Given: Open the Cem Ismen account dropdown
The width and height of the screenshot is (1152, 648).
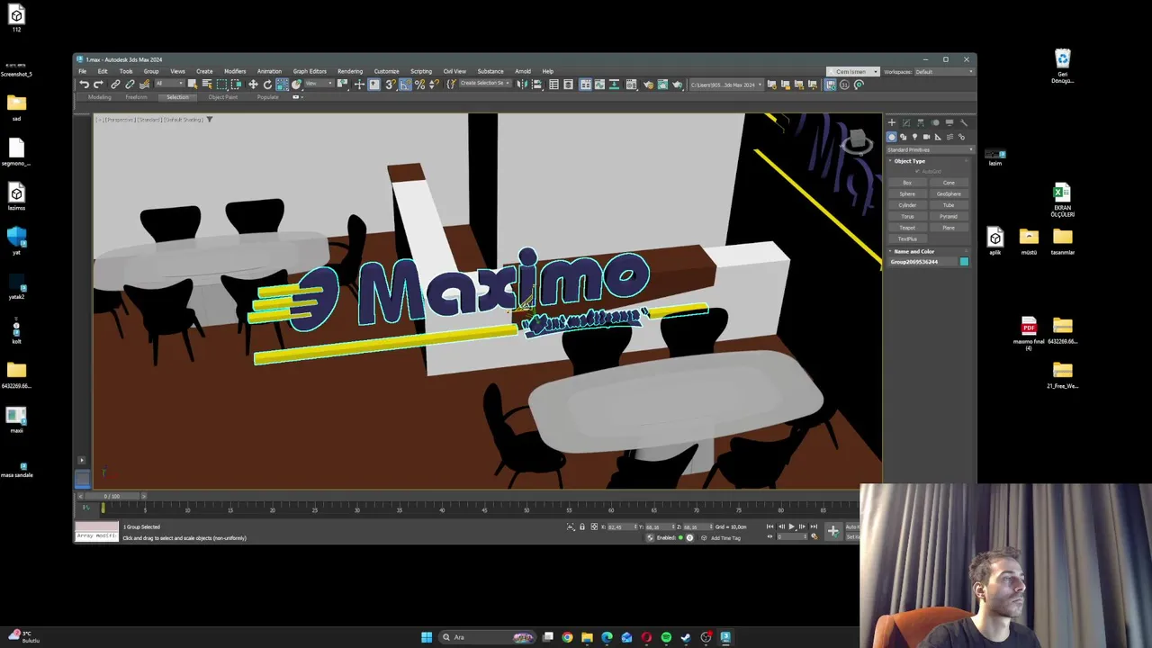Looking at the screenshot, I should click(853, 72).
